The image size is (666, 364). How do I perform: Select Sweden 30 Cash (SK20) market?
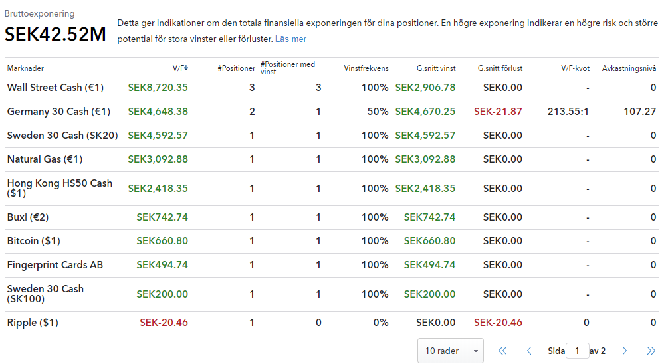(x=62, y=136)
